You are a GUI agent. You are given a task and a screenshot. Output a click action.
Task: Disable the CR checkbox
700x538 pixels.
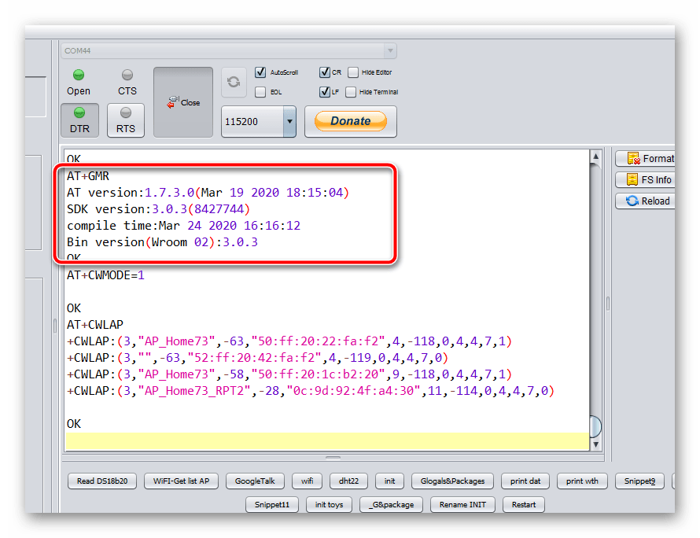[x=324, y=72]
